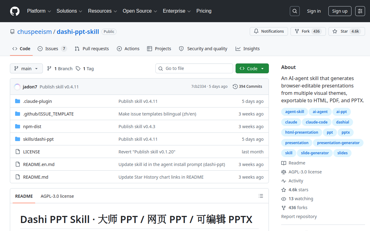Click the README.md file icon
This screenshot has height=231, width=370.
click(x=18, y=177)
